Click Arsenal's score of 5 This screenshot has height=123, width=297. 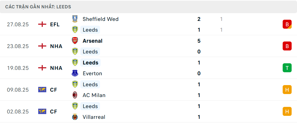199,41
